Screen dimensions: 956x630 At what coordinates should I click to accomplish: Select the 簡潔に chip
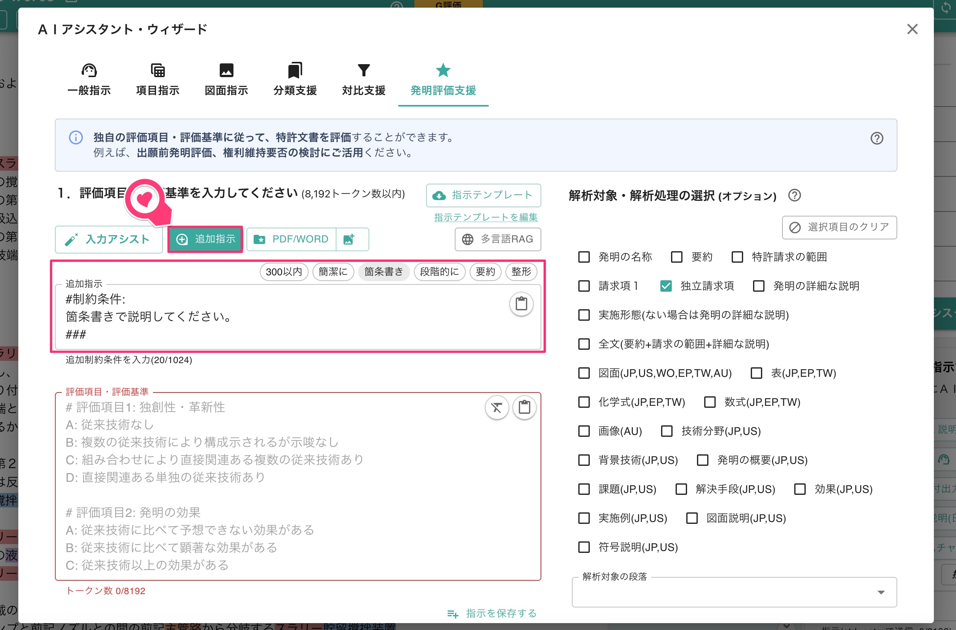click(333, 272)
